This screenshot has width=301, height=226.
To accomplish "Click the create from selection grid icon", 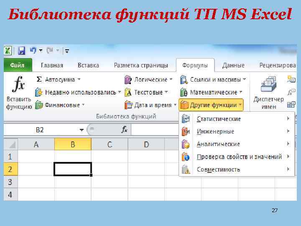I will (291, 105).
